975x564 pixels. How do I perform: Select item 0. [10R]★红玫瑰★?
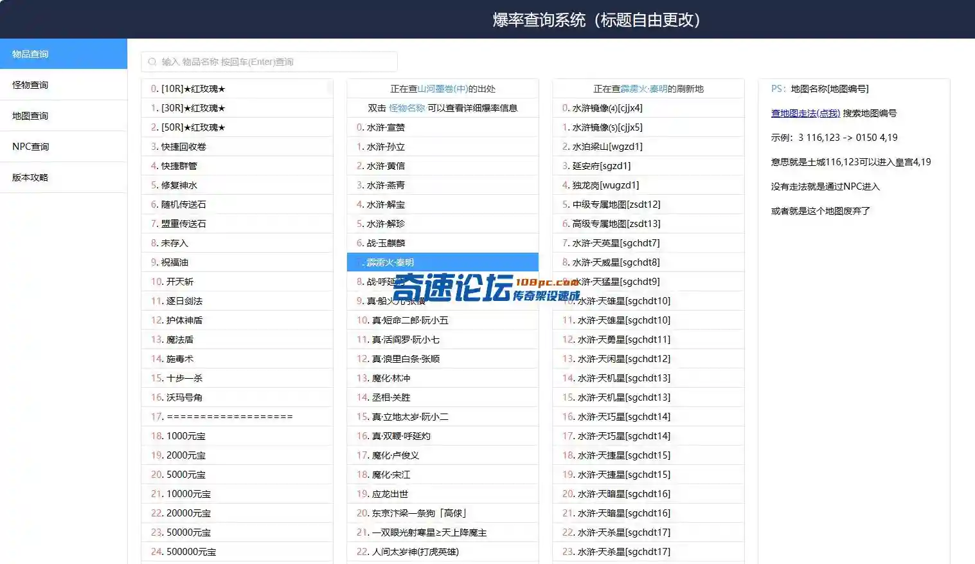tap(237, 89)
